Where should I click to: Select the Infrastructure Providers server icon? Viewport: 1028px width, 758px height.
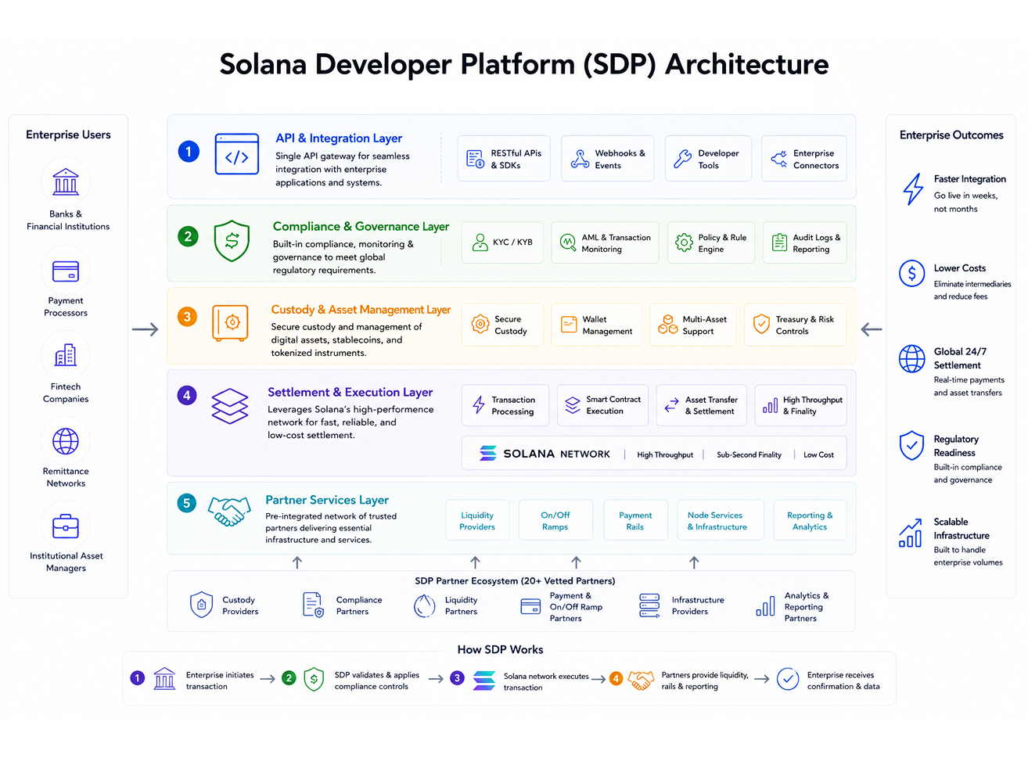650,605
